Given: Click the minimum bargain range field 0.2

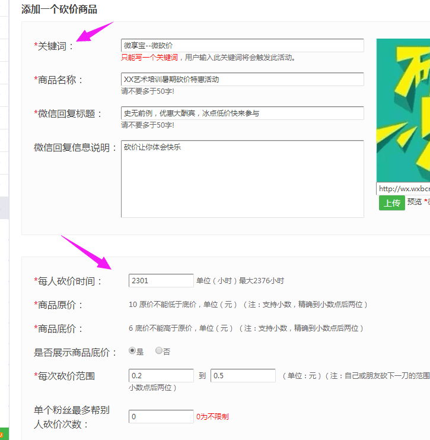Looking at the screenshot, I should coord(161,376).
